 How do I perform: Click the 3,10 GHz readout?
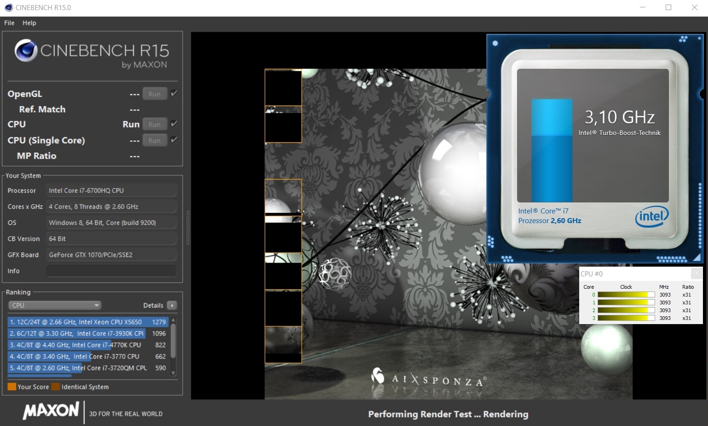(x=620, y=117)
